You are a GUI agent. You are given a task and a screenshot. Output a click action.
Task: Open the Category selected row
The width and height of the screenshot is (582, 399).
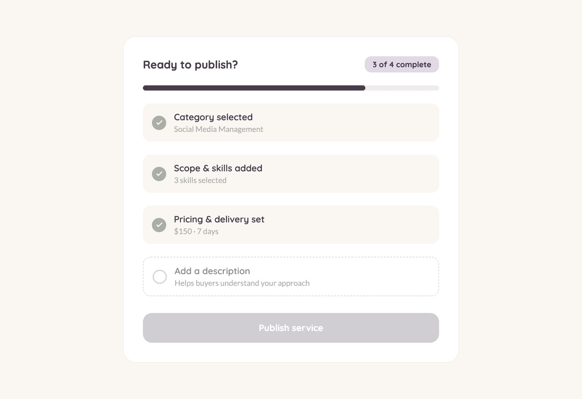(x=291, y=123)
